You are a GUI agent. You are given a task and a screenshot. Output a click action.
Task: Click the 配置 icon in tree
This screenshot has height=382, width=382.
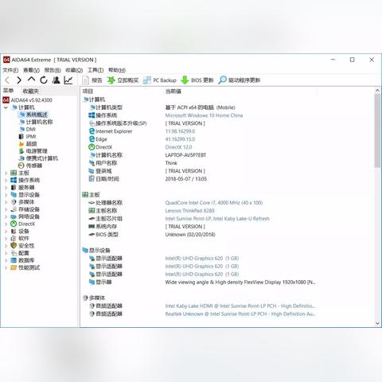click(x=14, y=253)
